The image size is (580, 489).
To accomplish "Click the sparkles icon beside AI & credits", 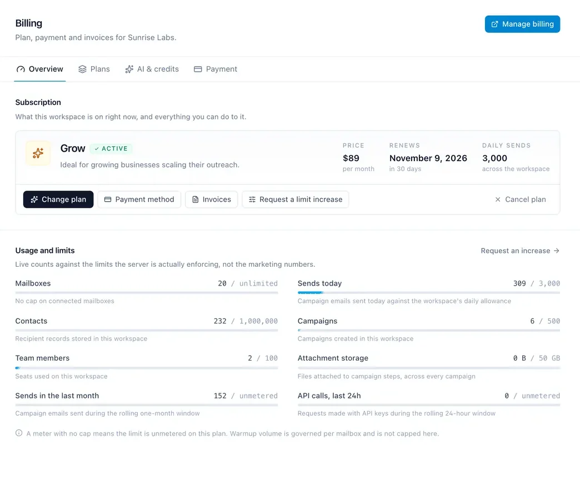I will coord(129,69).
